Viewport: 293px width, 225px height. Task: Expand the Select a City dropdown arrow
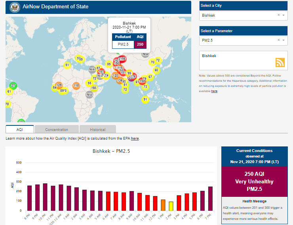pos(283,15)
